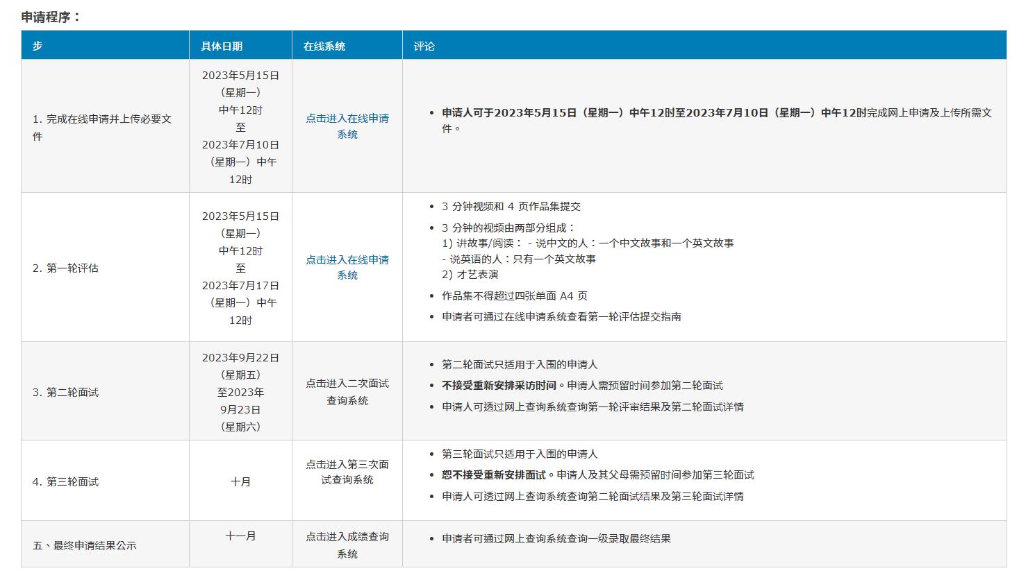1035x582 pixels.
Task: Select the 步 column header
Action: (x=38, y=44)
